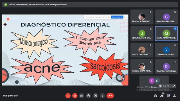Click the muted mic icon on Gredy Caroline tile
180x101 pixels.
click(150, 45)
